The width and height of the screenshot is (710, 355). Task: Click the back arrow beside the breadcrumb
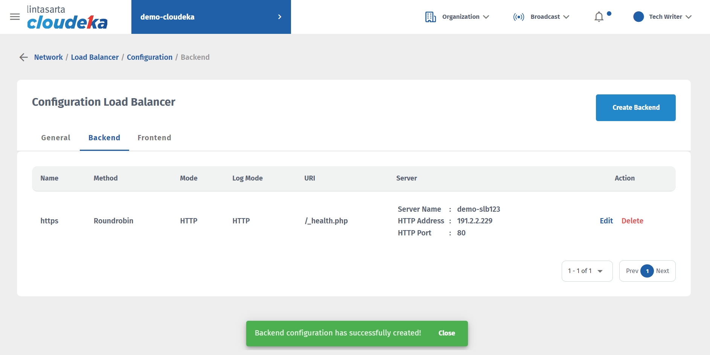click(23, 57)
